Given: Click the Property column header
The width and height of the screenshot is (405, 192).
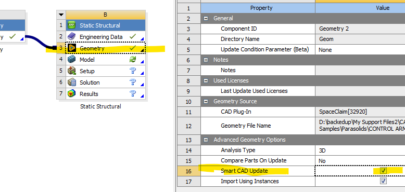Looking at the screenshot, I should click(x=258, y=8).
